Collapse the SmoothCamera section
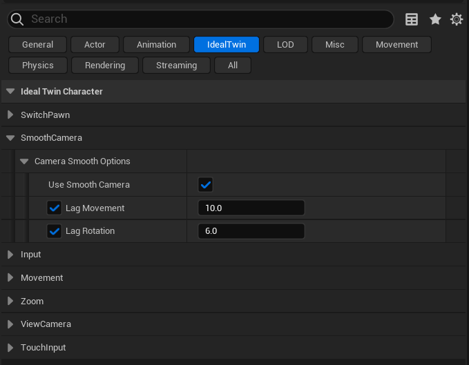The image size is (469, 365). point(10,138)
